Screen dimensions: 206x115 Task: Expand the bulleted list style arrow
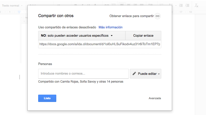tap(176, 6)
